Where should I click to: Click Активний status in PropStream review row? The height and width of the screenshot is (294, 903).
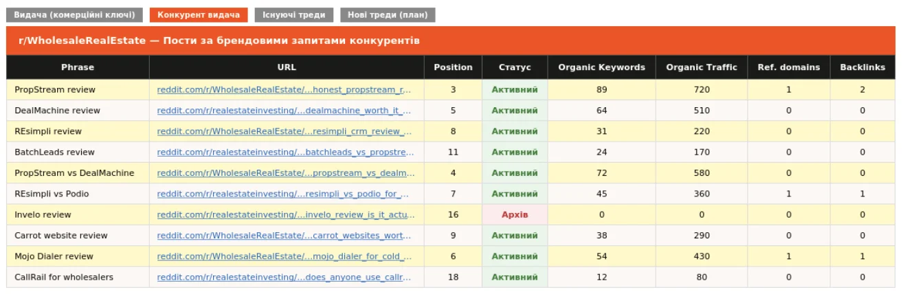tap(515, 89)
